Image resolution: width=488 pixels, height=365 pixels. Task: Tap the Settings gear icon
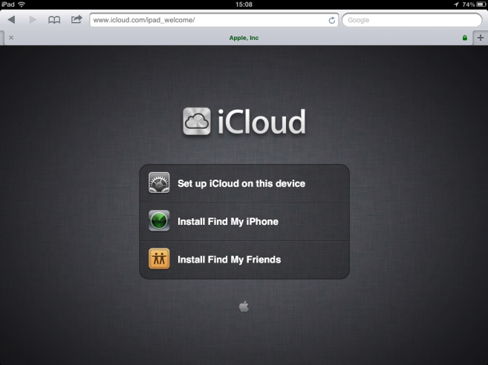tap(159, 182)
